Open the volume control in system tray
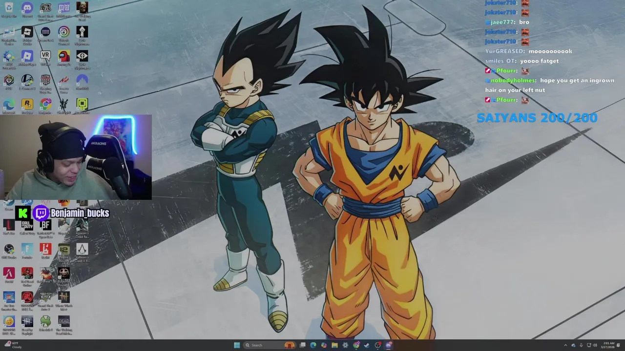The image size is (625, 351). point(595,345)
